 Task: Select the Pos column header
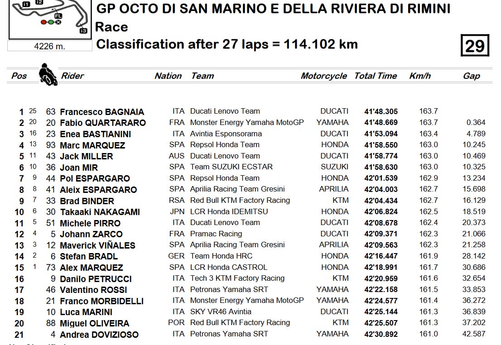pos(19,76)
